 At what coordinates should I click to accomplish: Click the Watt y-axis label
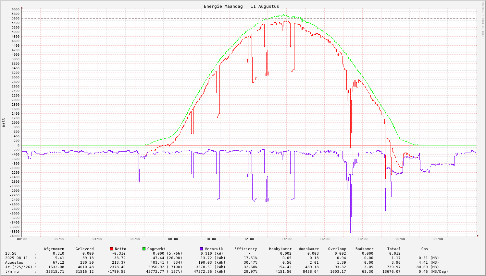coord(4,122)
